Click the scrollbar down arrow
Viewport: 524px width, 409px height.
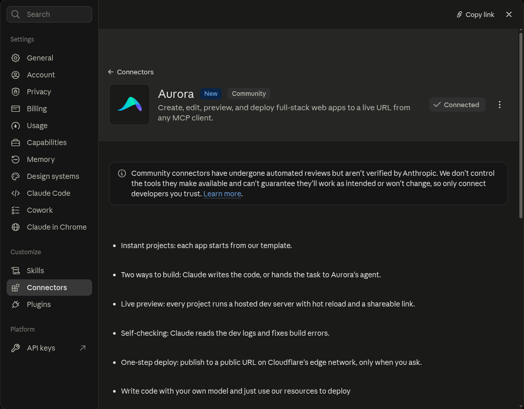520,406
